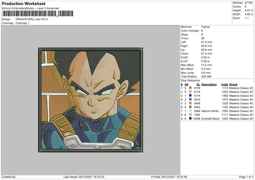
Task: Click 'Wilcom EmbroideryStudio – Level 3 Advanced' text
Action: 30,8
